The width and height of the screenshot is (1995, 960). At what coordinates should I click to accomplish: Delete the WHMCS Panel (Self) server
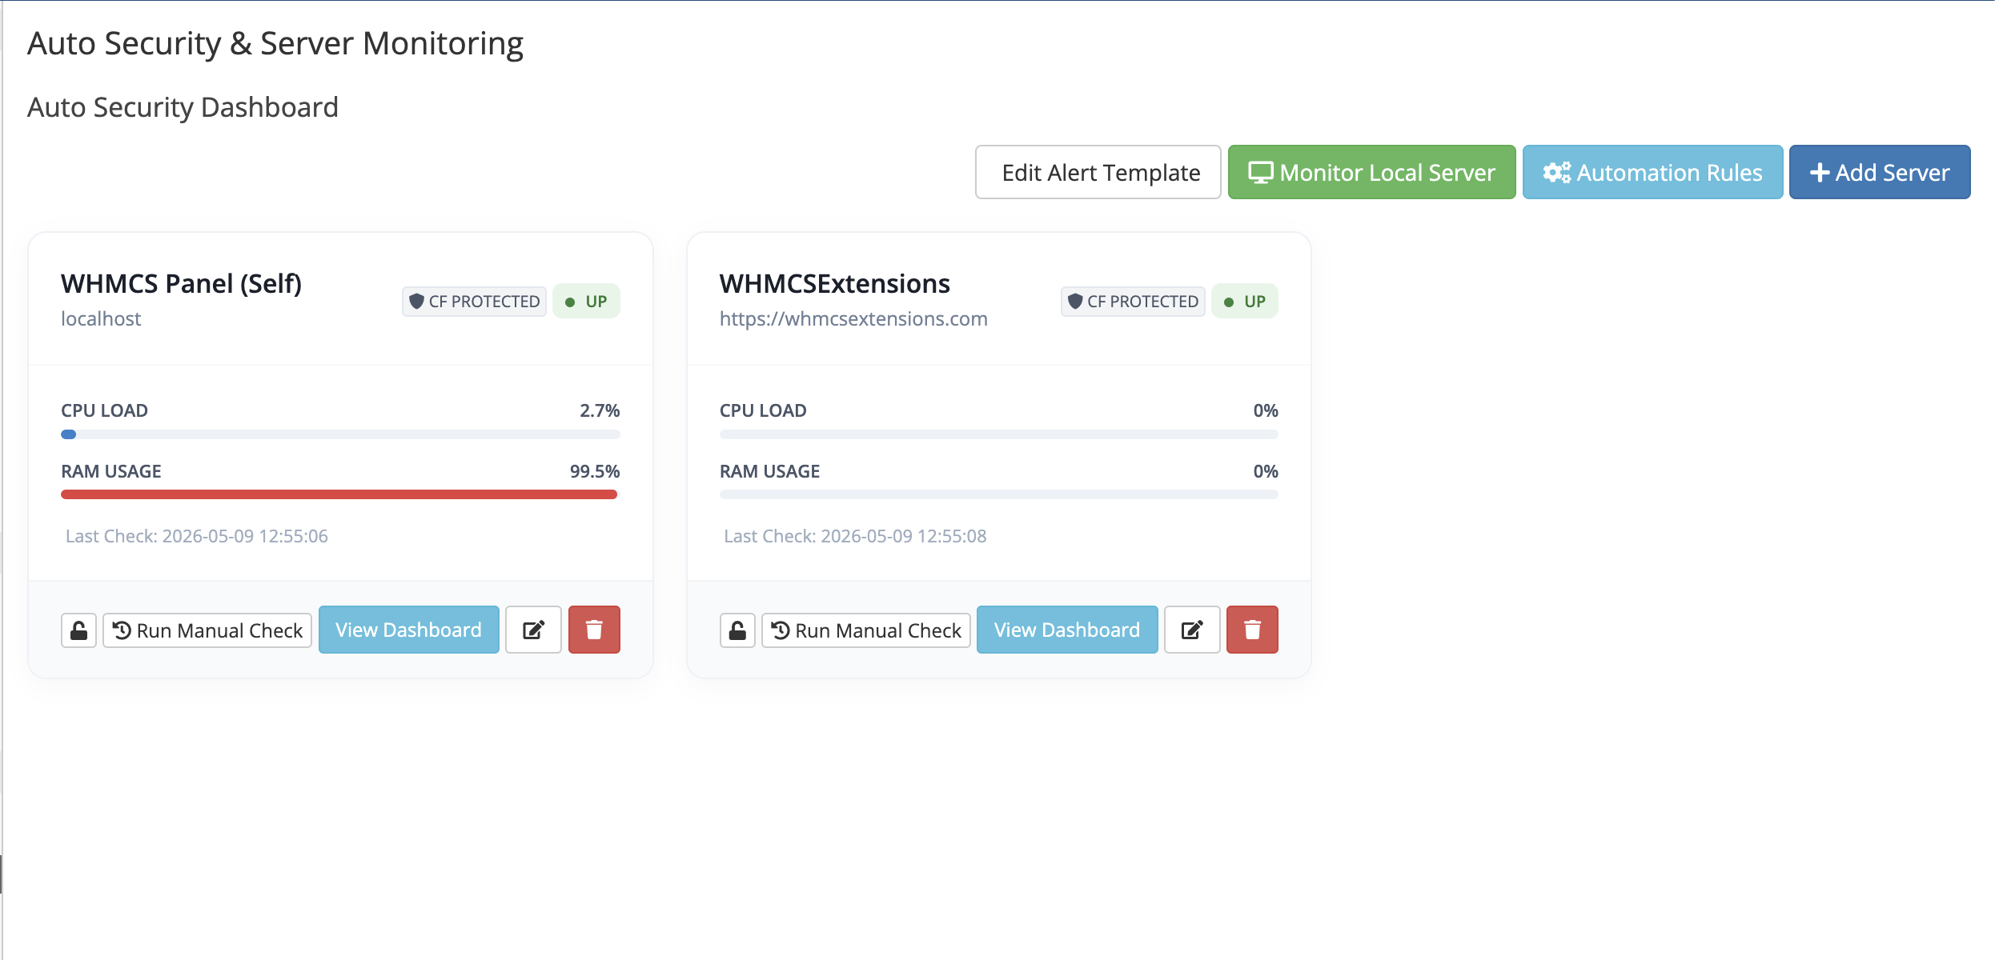[x=594, y=630]
